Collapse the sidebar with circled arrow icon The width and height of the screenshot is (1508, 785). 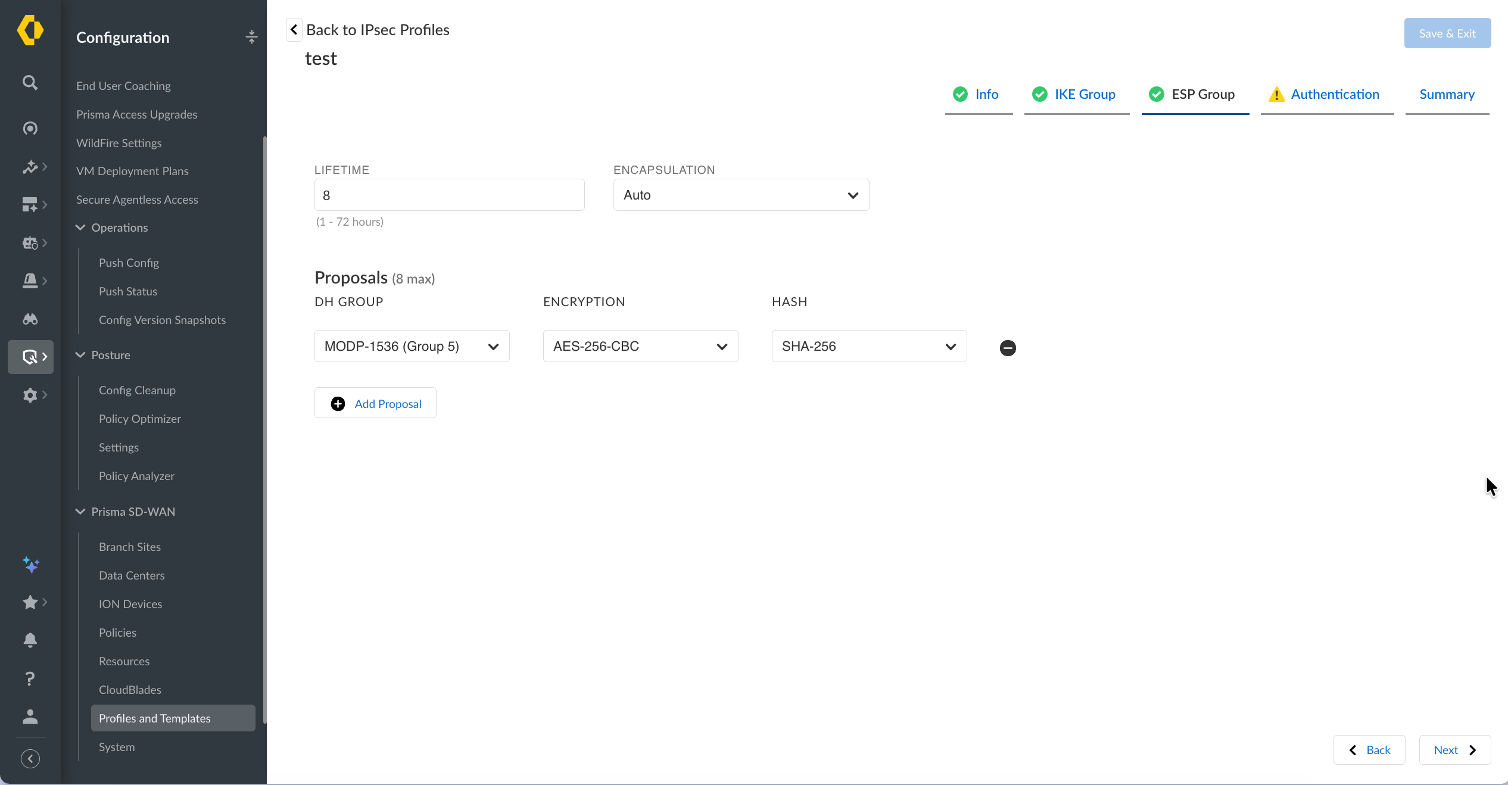click(30, 759)
